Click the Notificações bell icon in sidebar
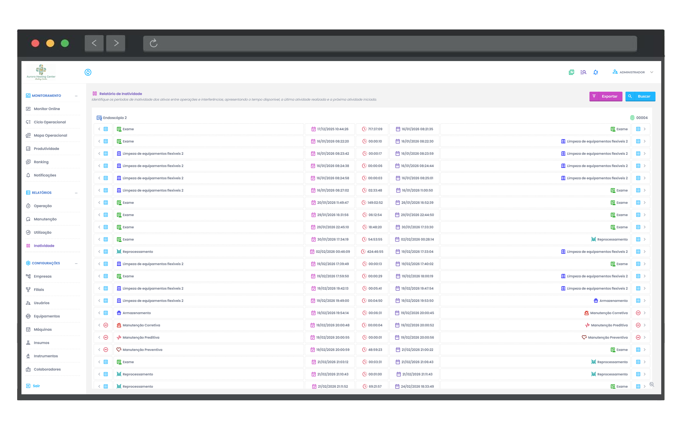Image resolution: width=684 pixels, height=425 pixels. click(28, 175)
